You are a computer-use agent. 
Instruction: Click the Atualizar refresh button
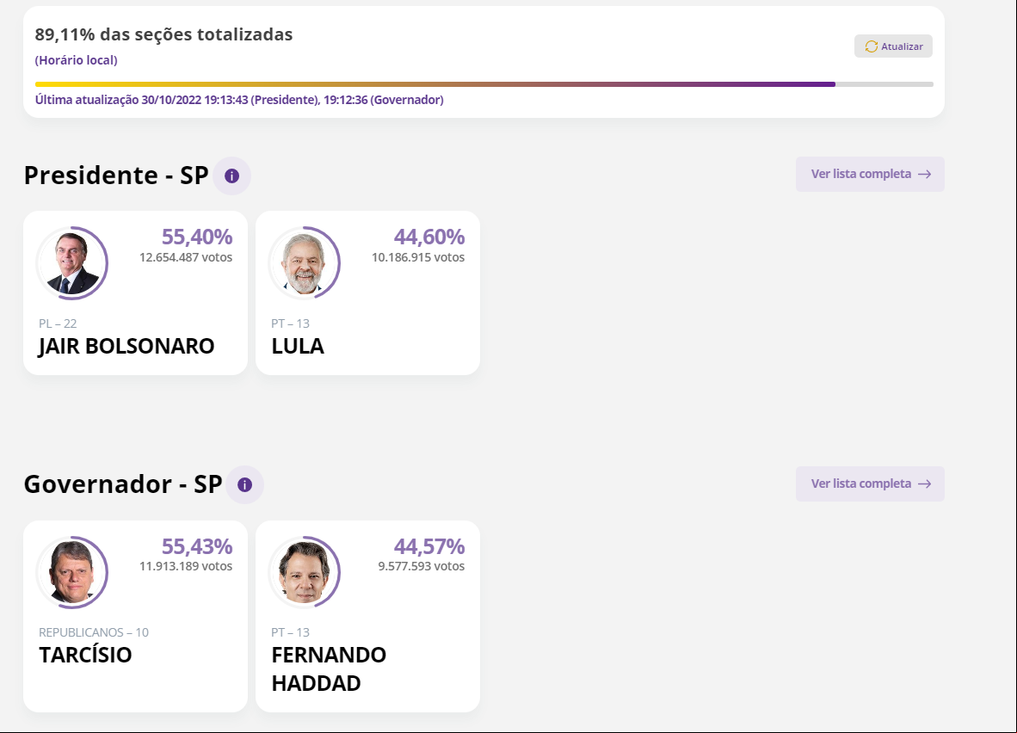pyautogui.click(x=893, y=46)
